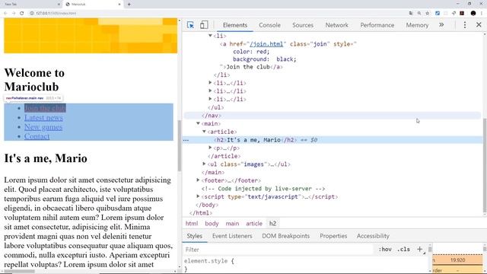Open the dark red extension icon

(462, 13)
